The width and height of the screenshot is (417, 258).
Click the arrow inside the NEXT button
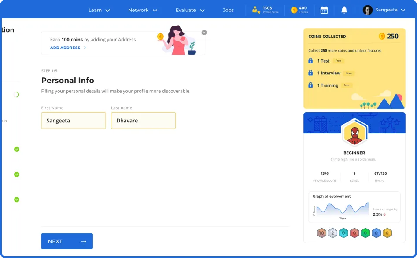(x=84, y=241)
